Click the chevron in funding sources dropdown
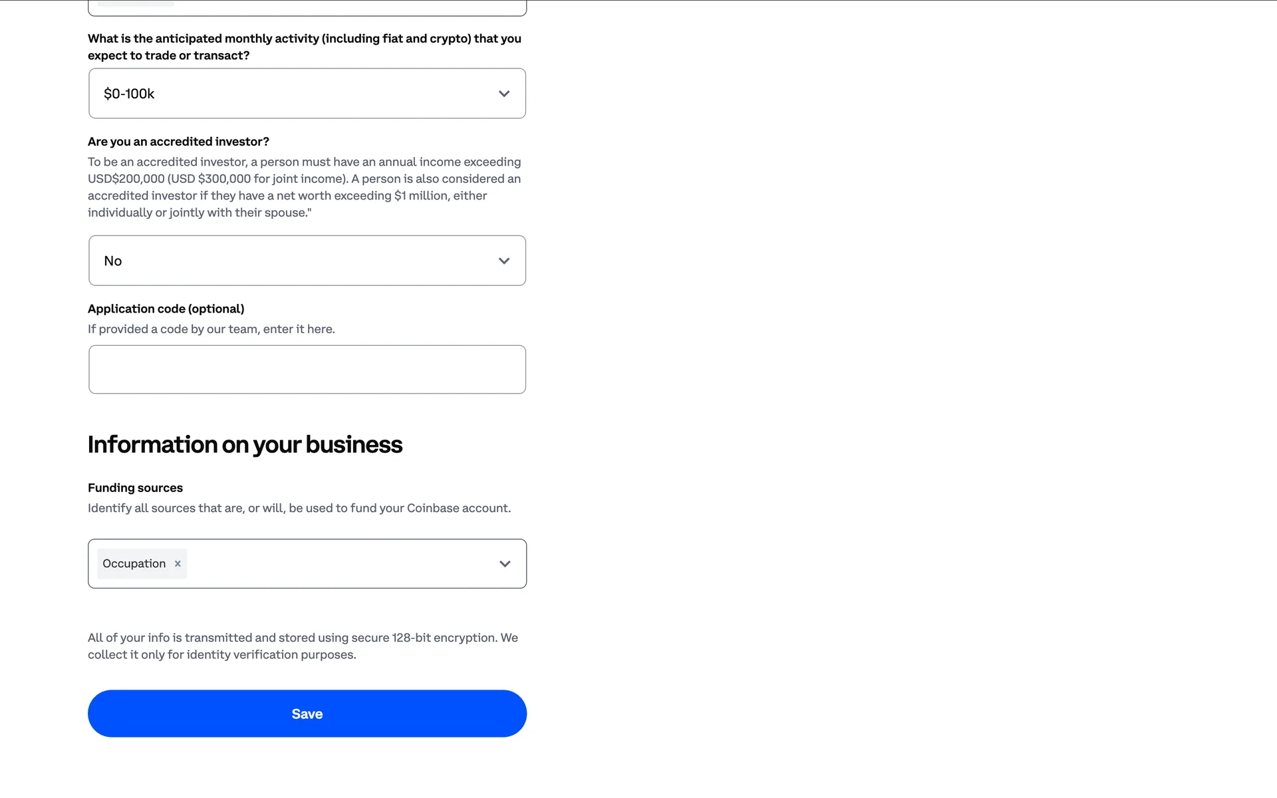 tap(505, 564)
